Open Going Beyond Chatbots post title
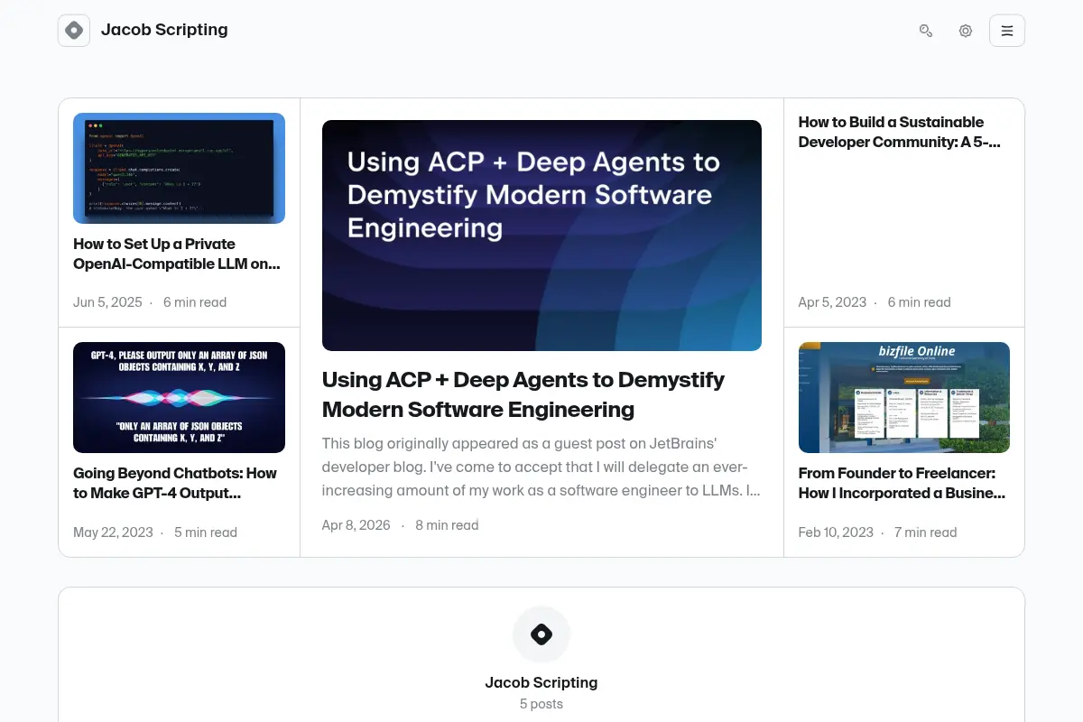The width and height of the screenshot is (1083, 722). point(175,483)
